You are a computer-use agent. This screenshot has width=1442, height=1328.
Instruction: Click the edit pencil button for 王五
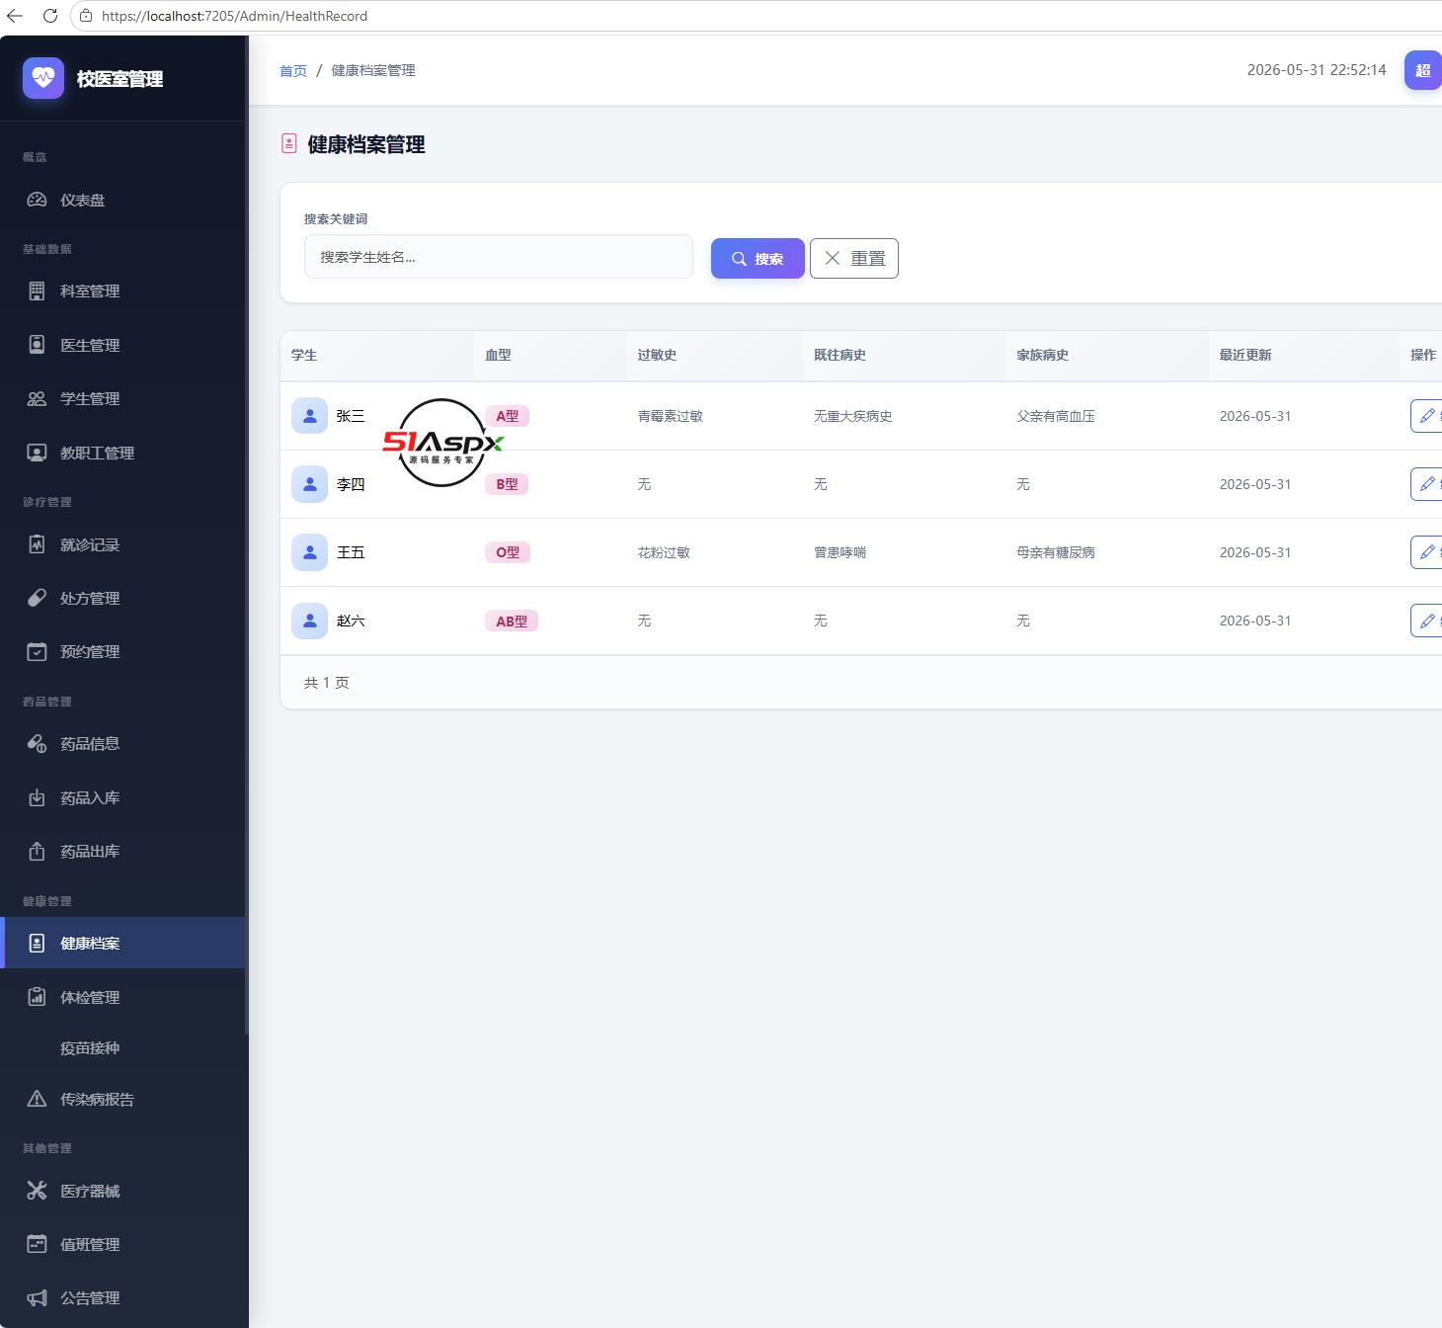click(1427, 552)
